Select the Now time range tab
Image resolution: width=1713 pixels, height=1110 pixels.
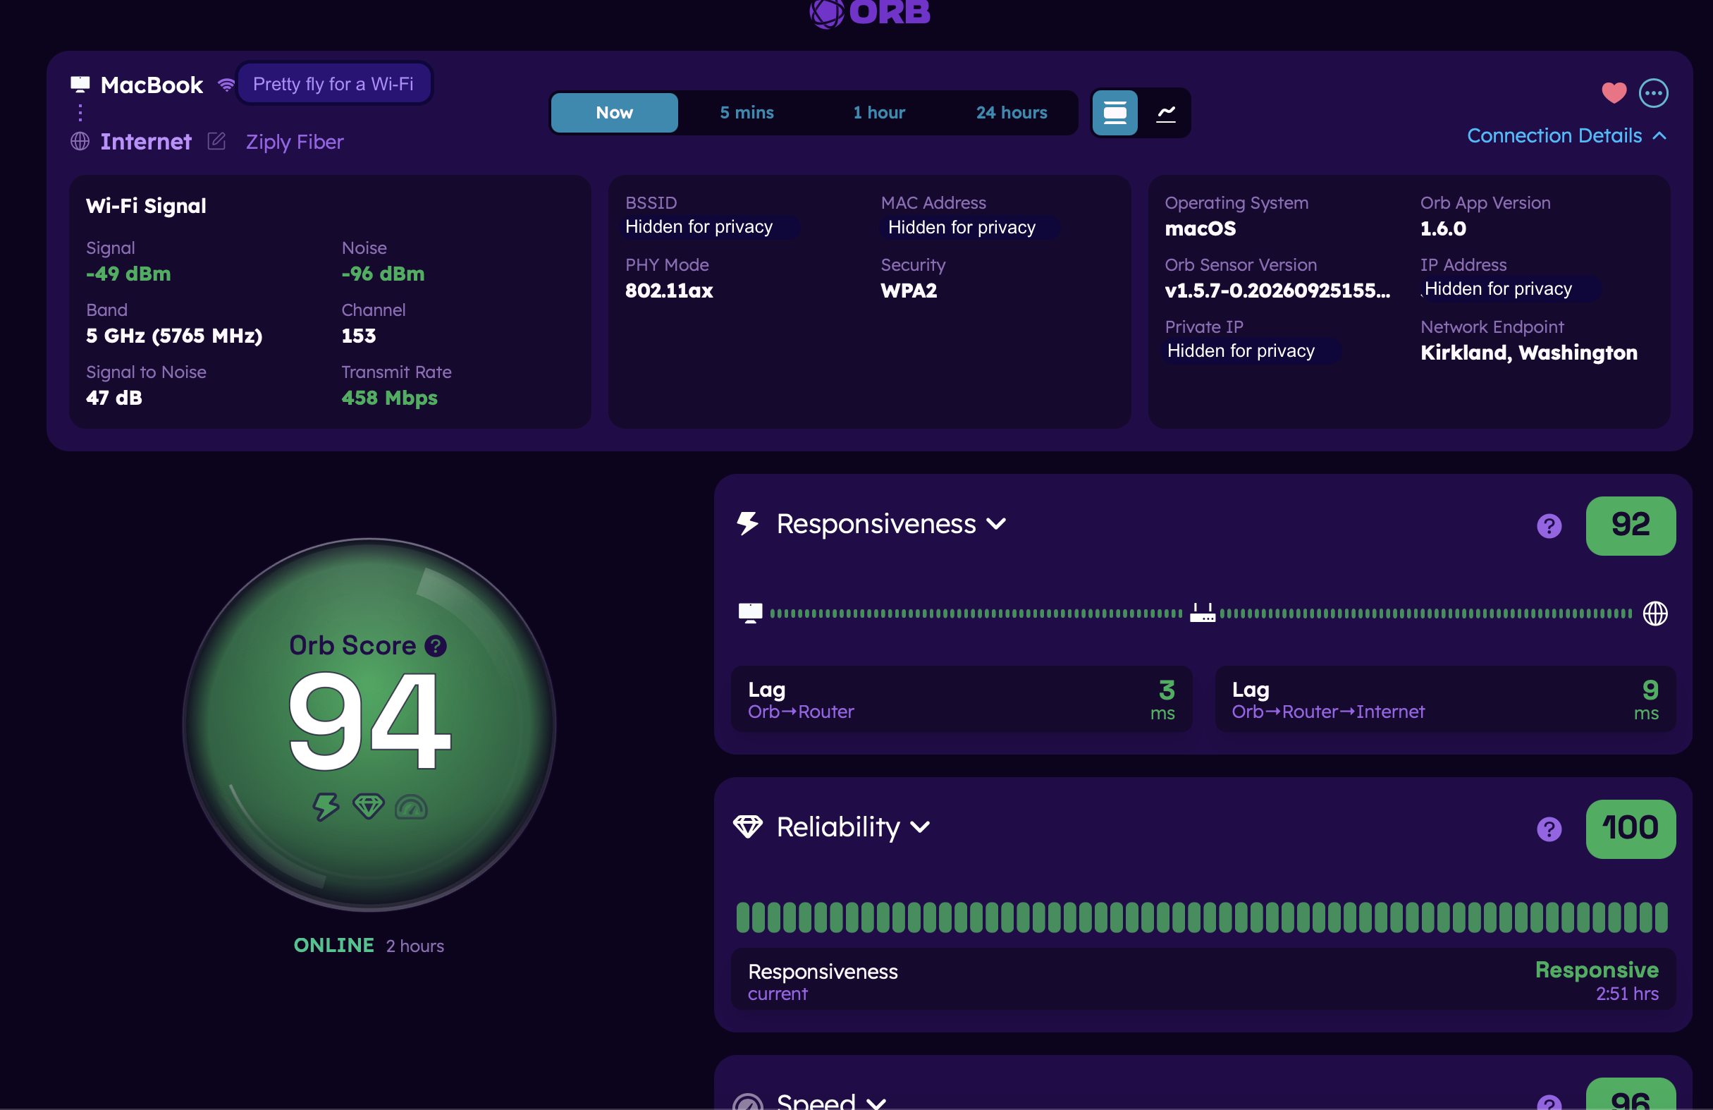[x=614, y=113]
